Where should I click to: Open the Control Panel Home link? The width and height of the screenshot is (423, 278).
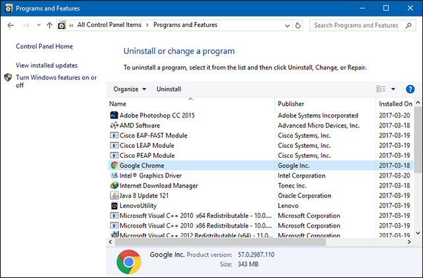click(x=44, y=46)
